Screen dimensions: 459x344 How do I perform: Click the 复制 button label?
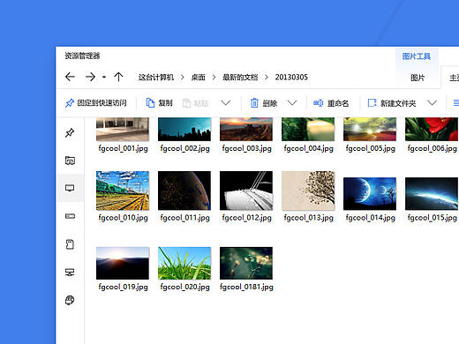pos(165,103)
